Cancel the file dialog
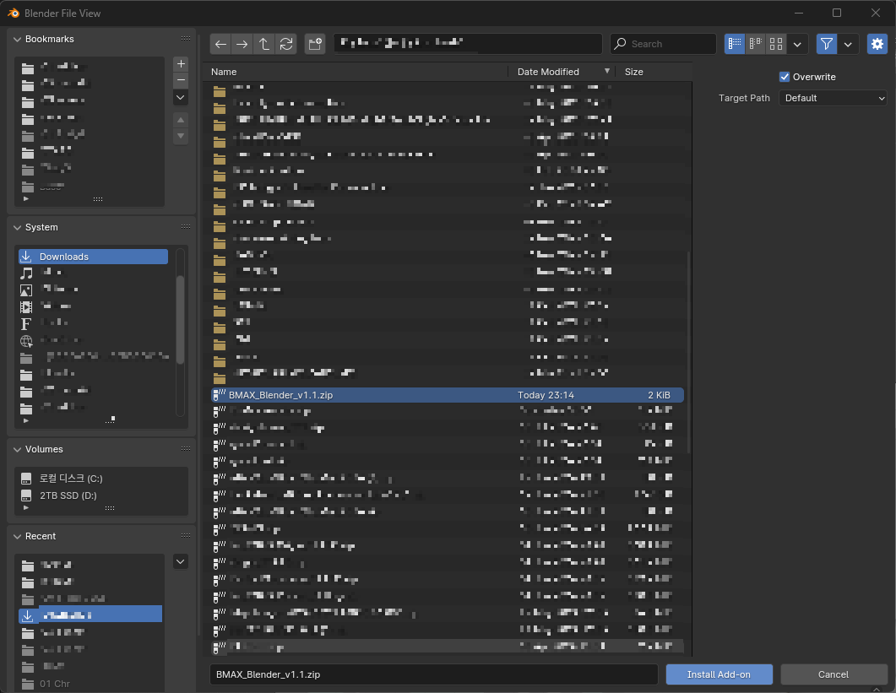 pyautogui.click(x=834, y=674)
